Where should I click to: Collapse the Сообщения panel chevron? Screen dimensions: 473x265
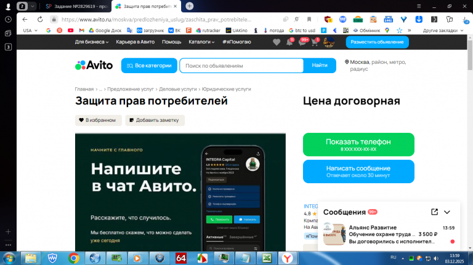(x=447, y=212)
